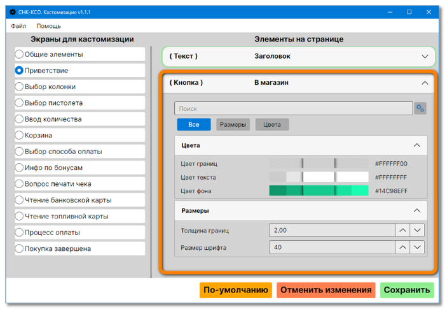Open the 'Файл' menu
445x309 pixels.
[x=18, y=26]
